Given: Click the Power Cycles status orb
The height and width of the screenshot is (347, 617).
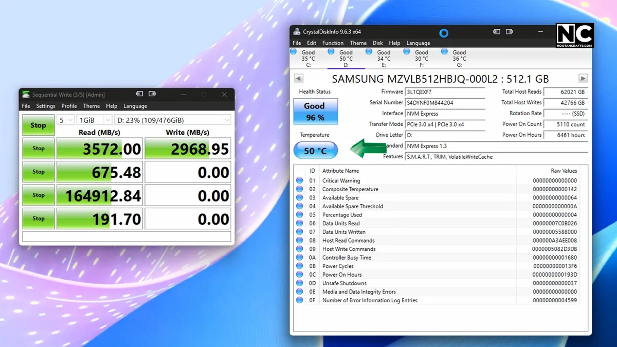Looking at the screenshot, I should point(300,266).
